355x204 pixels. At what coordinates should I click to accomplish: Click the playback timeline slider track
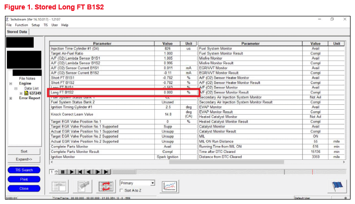click(229, 172)
